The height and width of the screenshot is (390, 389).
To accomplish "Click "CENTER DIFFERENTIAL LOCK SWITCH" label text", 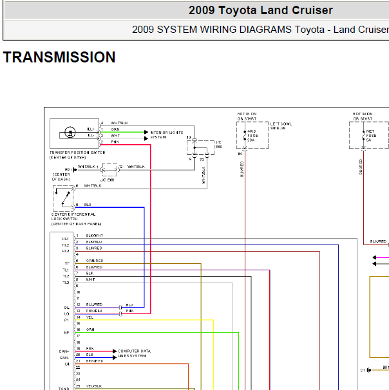I will (73, 217).
